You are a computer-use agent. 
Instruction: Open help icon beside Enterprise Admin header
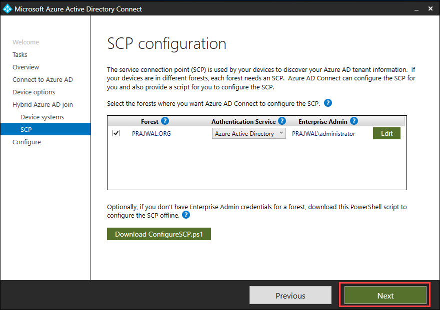pos(354,121)
